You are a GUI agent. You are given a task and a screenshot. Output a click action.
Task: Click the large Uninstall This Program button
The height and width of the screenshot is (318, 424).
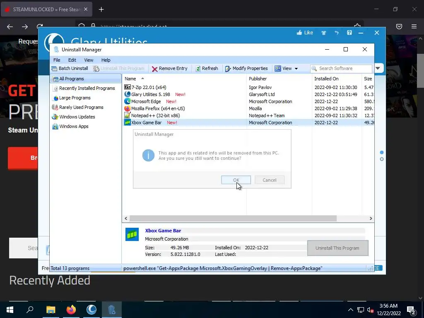pos(338,248)
